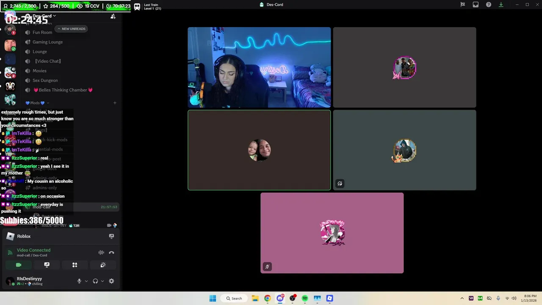Open the server icon with red 2 badge
This screenshot has height=305, width=542.
pyautogui.click(x=10, y=72)
